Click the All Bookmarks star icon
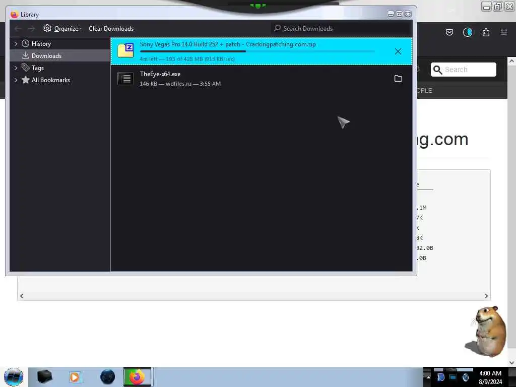 point(25,80)
